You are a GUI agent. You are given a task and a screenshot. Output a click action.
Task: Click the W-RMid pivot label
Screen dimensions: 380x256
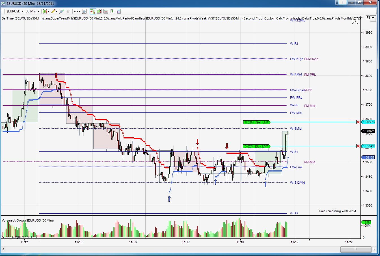tap(296, 74)
